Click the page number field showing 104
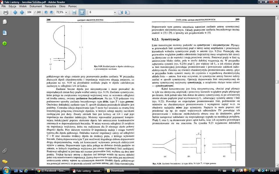The height and width of the screenshot is (174, 279). [x=29, y=12]
